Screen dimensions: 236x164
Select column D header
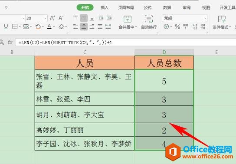pos(164,52)
